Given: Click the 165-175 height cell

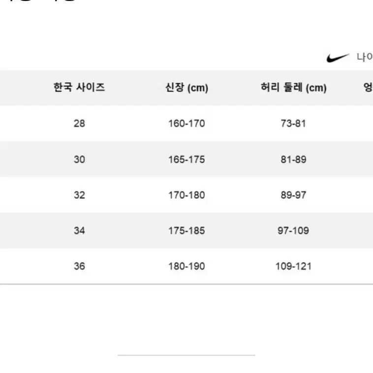Looking at the screenshot, I should [x=186, y=159].
